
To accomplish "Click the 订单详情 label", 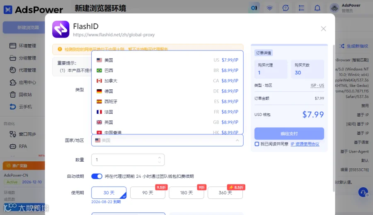I will pos(263,53).
